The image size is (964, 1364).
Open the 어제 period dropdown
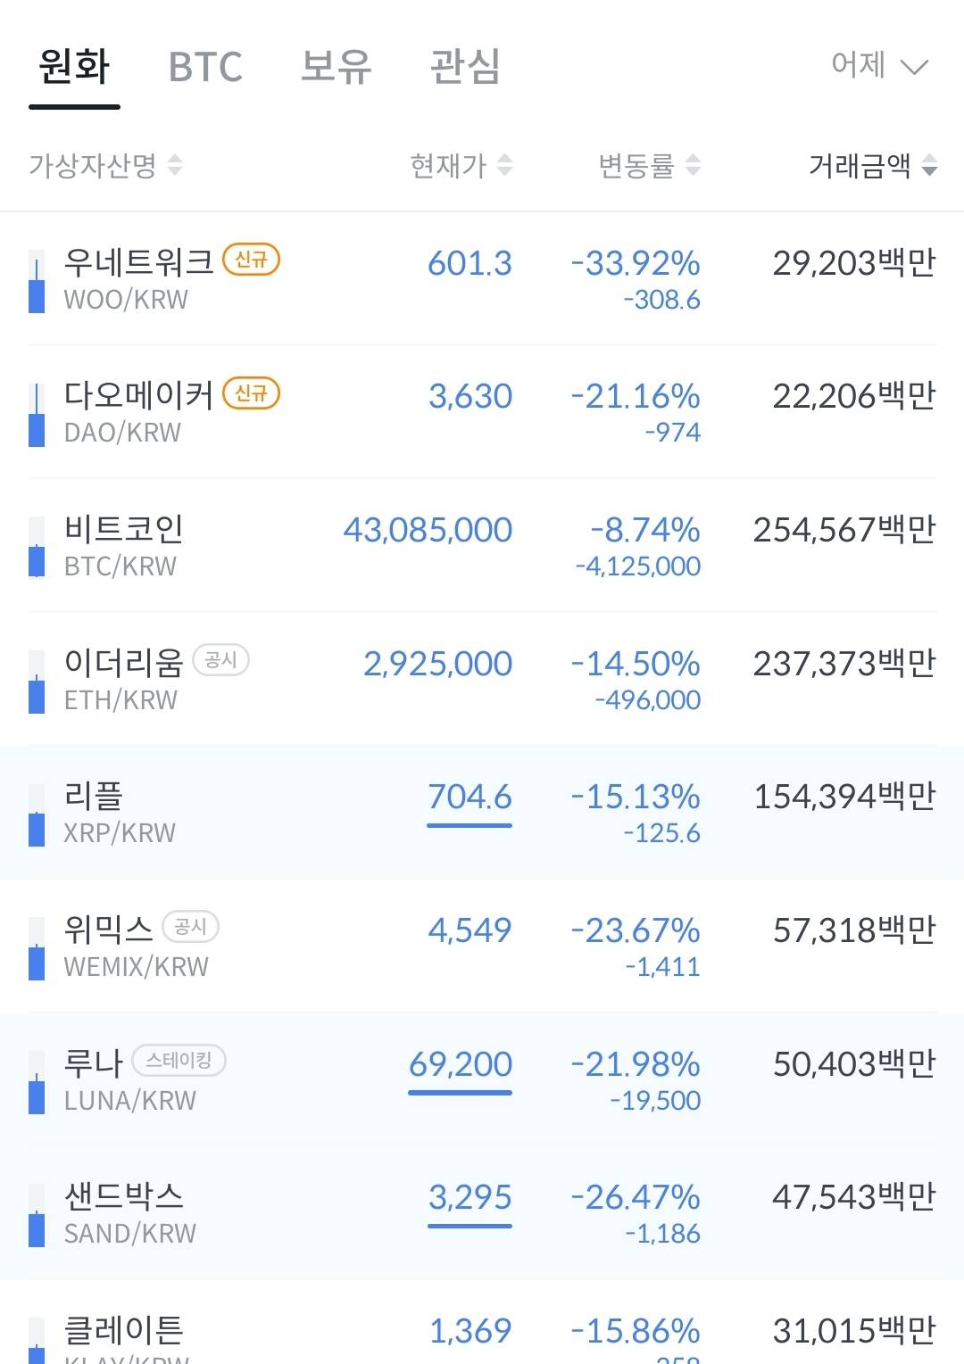pyautogui.click(x=878, y=65)
